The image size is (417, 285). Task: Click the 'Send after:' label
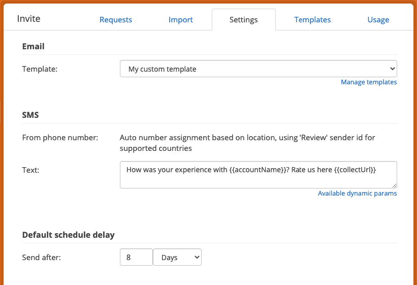coord(41,258)
